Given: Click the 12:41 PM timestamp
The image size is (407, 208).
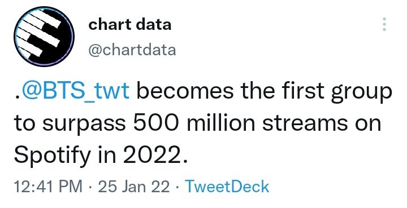Looking at the screenshot, I should [48, 187].
